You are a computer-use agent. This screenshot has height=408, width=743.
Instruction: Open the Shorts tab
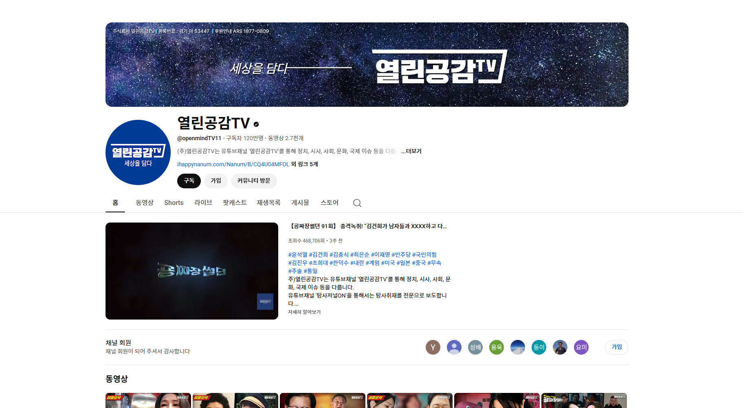pos(174,203)
